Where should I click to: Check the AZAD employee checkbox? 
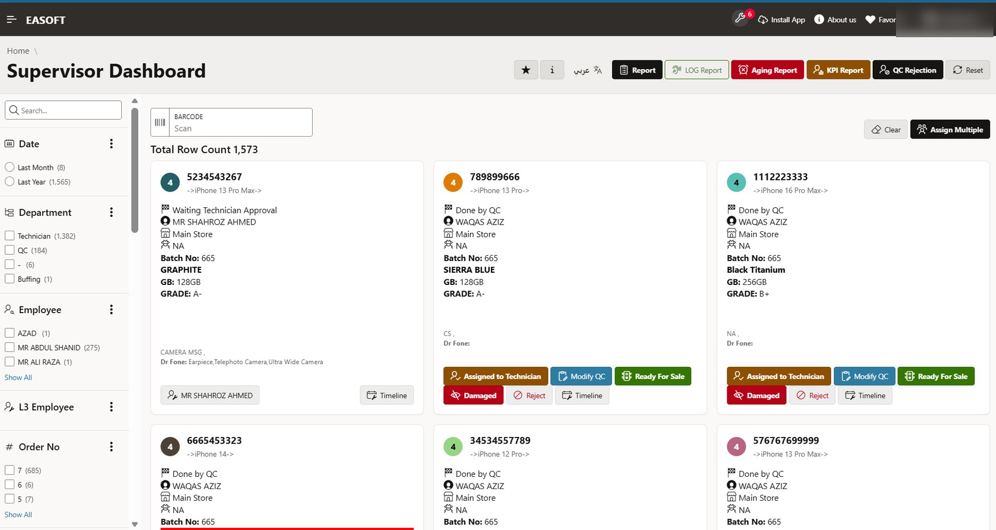(x=9, y=333)
